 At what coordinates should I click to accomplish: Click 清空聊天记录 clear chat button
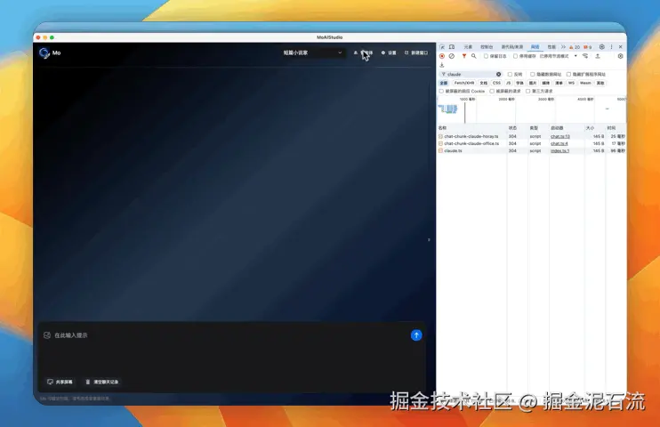tap(102, 382)
